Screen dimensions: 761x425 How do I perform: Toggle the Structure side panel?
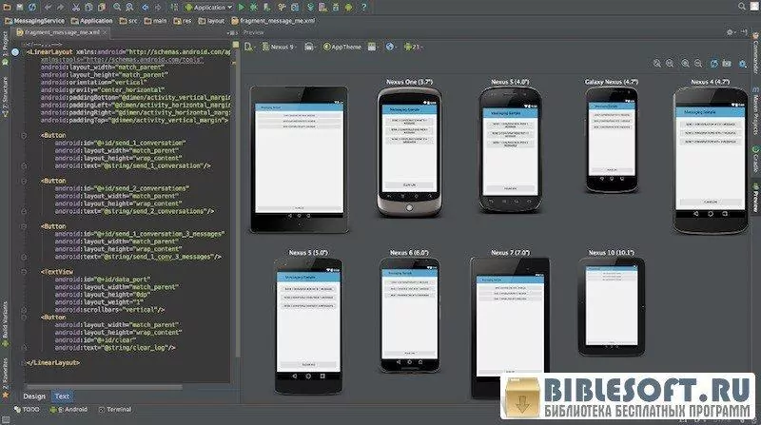pos(5,97)
